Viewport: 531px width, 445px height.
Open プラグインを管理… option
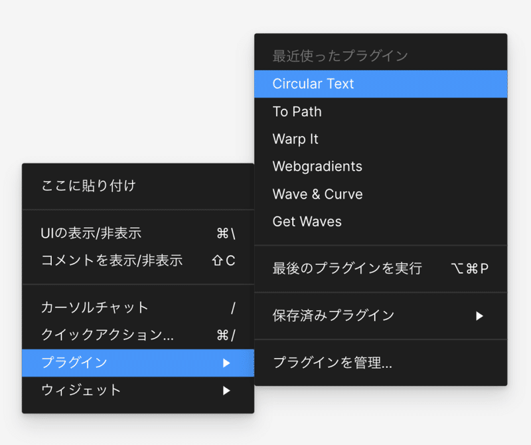[380, 363]
